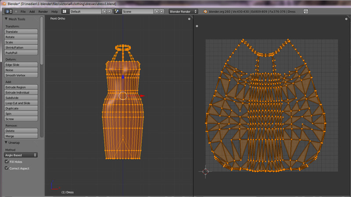Screen dimensions: 351x197
Task: Open the Render menu
Action: point(43,11)
